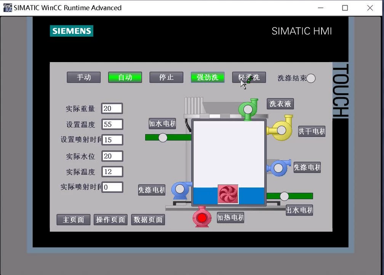Enable 自动 automatic mode
This screenshot has width=384, height=275.
[x=125, y=77]
